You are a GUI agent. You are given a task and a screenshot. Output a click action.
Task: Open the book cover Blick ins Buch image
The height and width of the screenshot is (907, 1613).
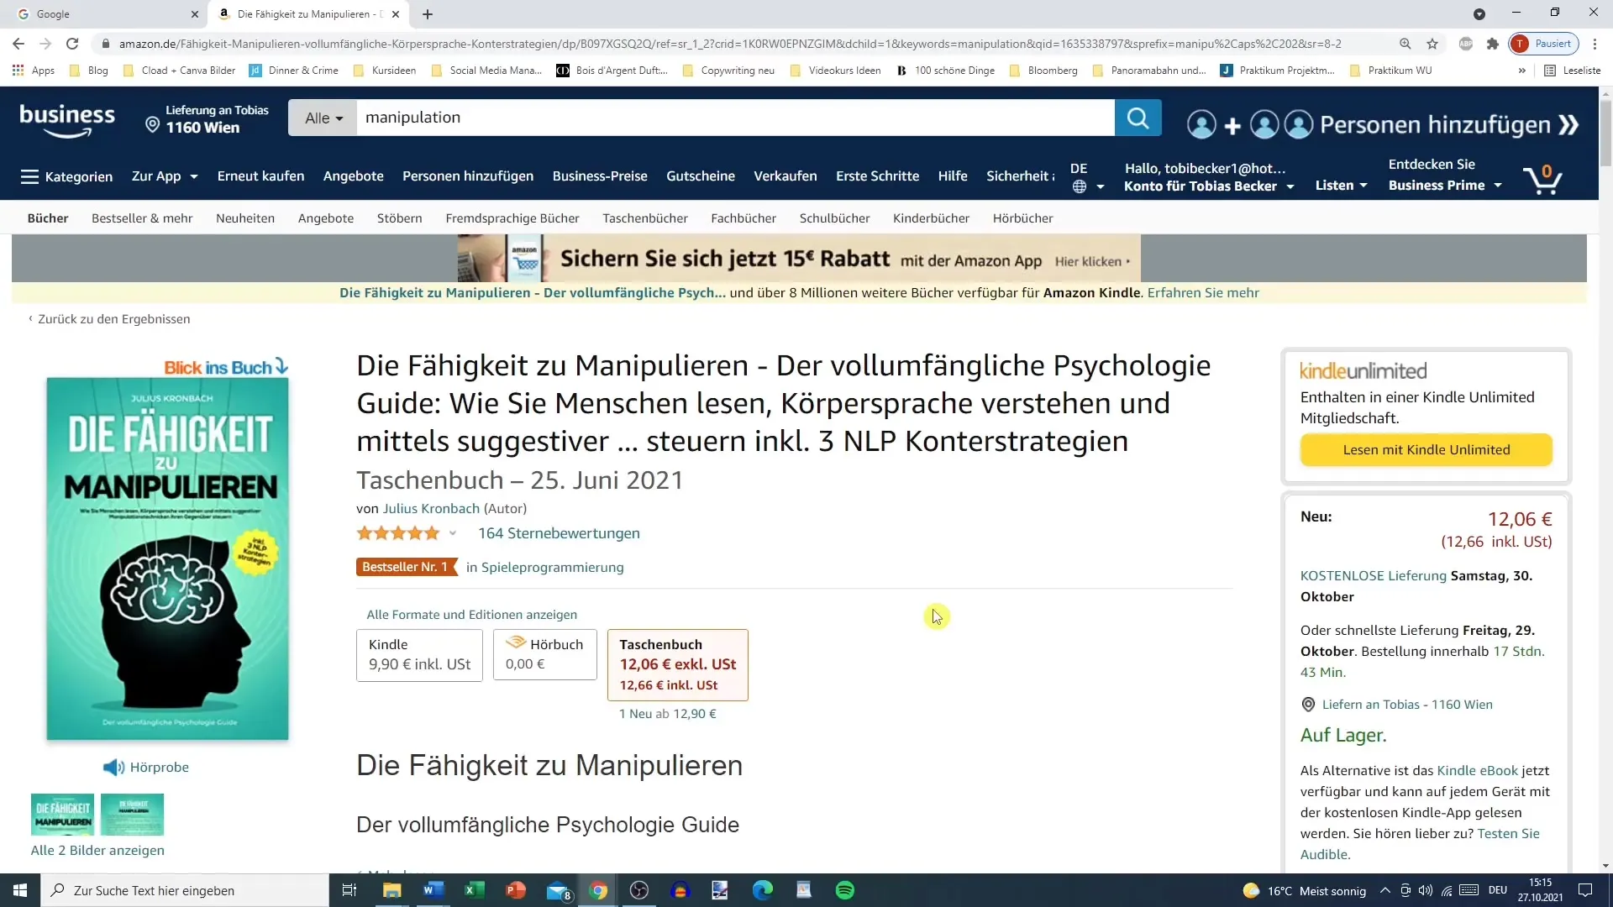click(167, 558)
